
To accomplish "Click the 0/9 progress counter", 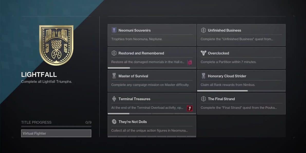I will pos(88,122).
